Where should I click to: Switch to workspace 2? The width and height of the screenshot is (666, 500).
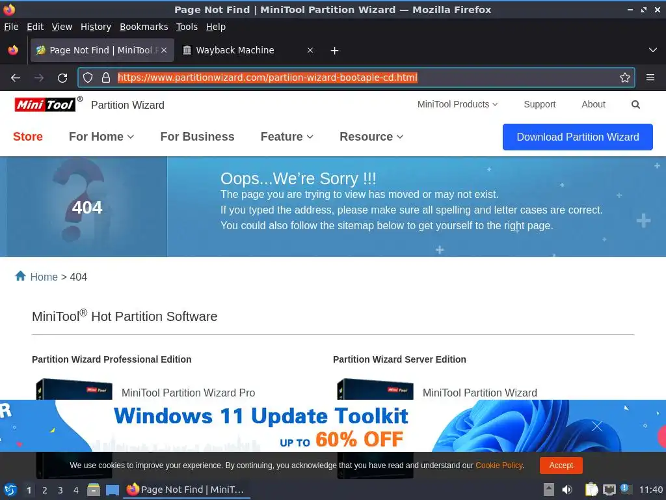pyautogui.click(x=45, y=490)
